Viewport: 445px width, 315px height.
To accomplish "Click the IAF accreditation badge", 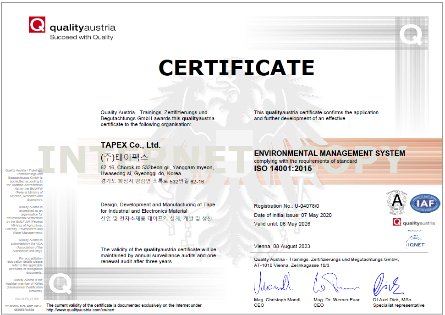I will 425,203.
